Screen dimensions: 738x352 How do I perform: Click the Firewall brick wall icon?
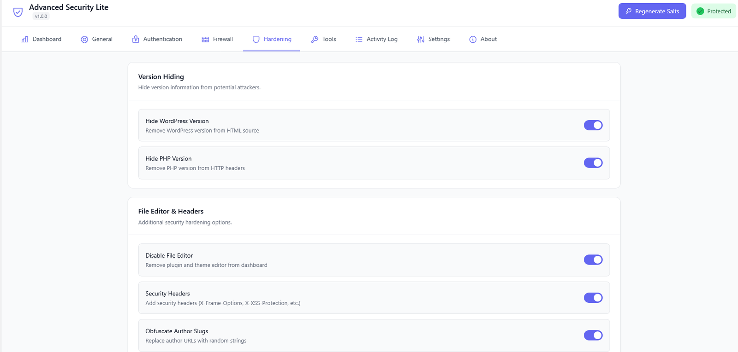[x=205, y=40]
